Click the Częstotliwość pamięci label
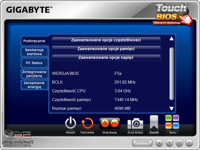 coord(72,100)
